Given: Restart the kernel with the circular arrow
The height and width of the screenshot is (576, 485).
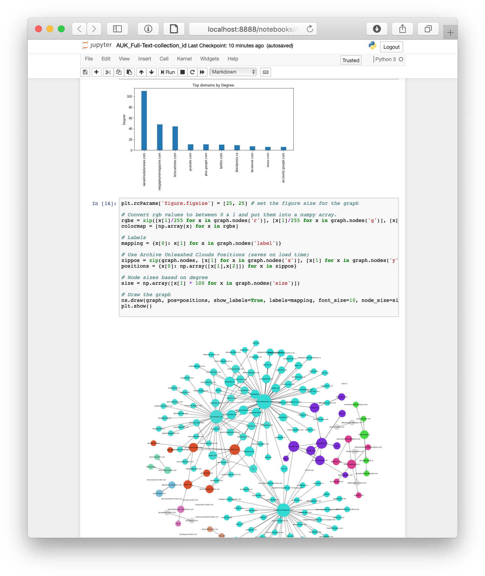Looking at the screenshot, I should click(192, 72).
